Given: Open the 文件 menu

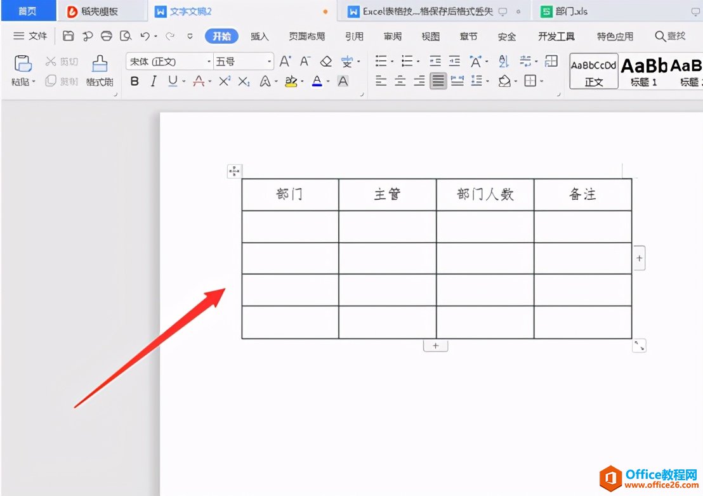Looking at the screenshot, I should 30,36.
